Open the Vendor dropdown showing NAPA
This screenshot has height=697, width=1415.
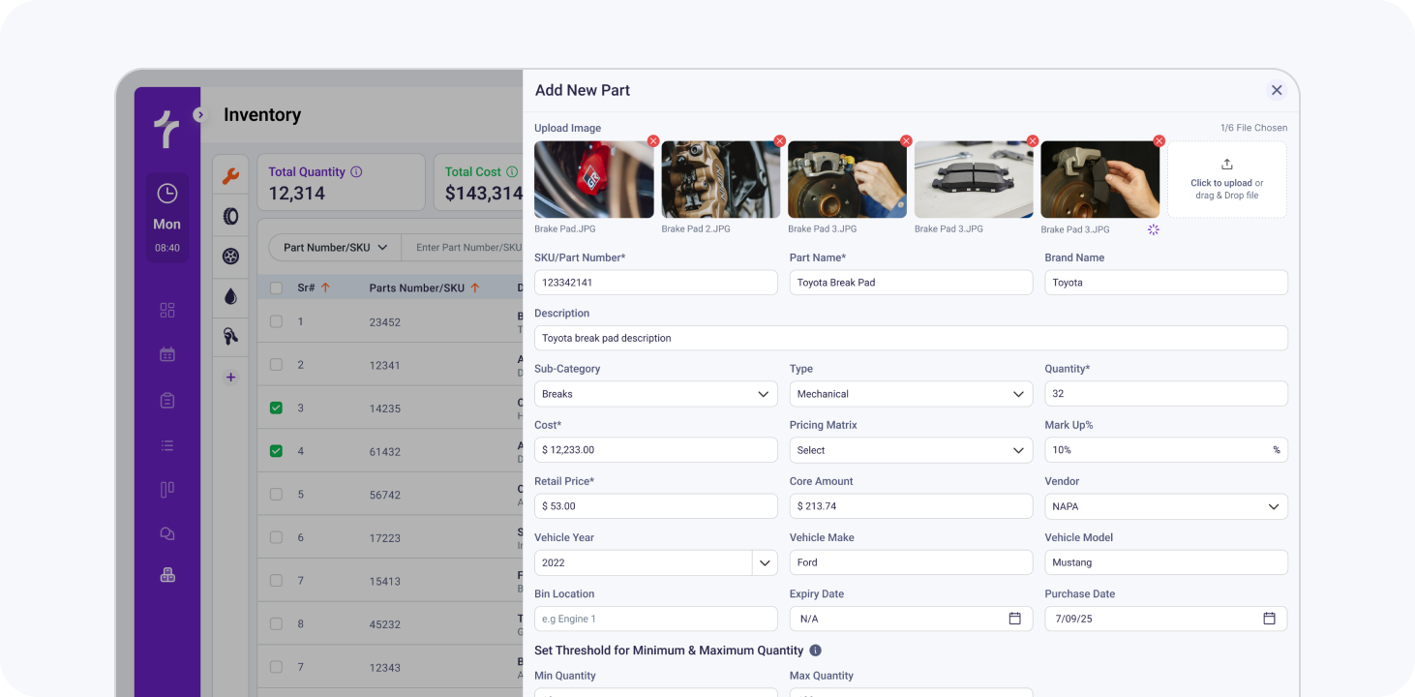point(1165,506)
